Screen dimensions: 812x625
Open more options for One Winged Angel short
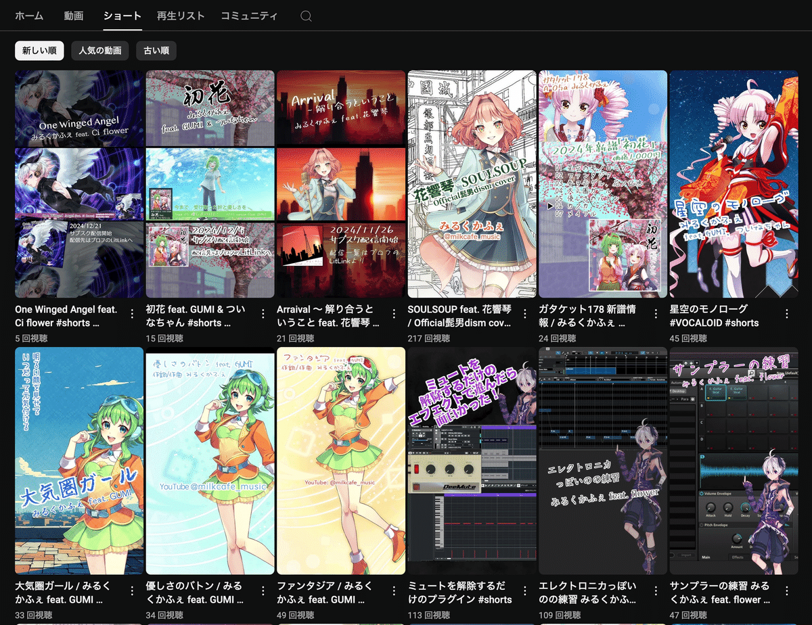pos(132,315)
